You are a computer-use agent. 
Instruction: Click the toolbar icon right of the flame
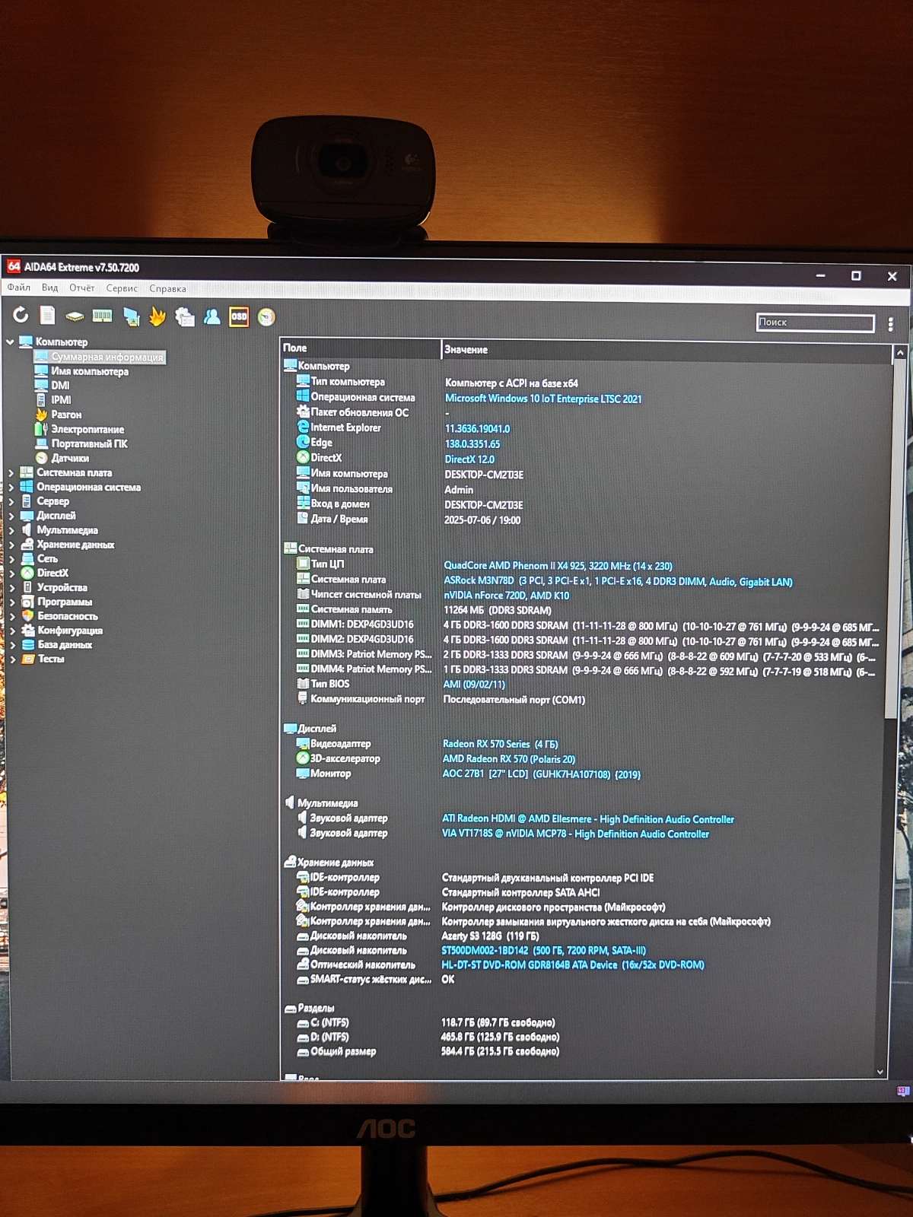point(185,316)
